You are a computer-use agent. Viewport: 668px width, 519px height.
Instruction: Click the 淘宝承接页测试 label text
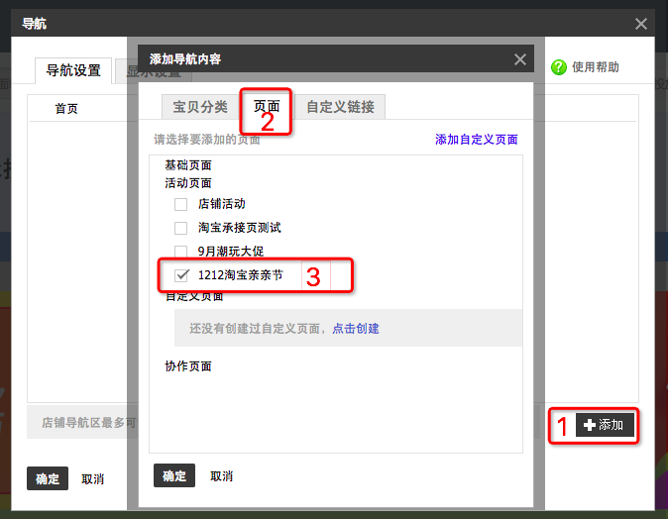click(240, 228)
